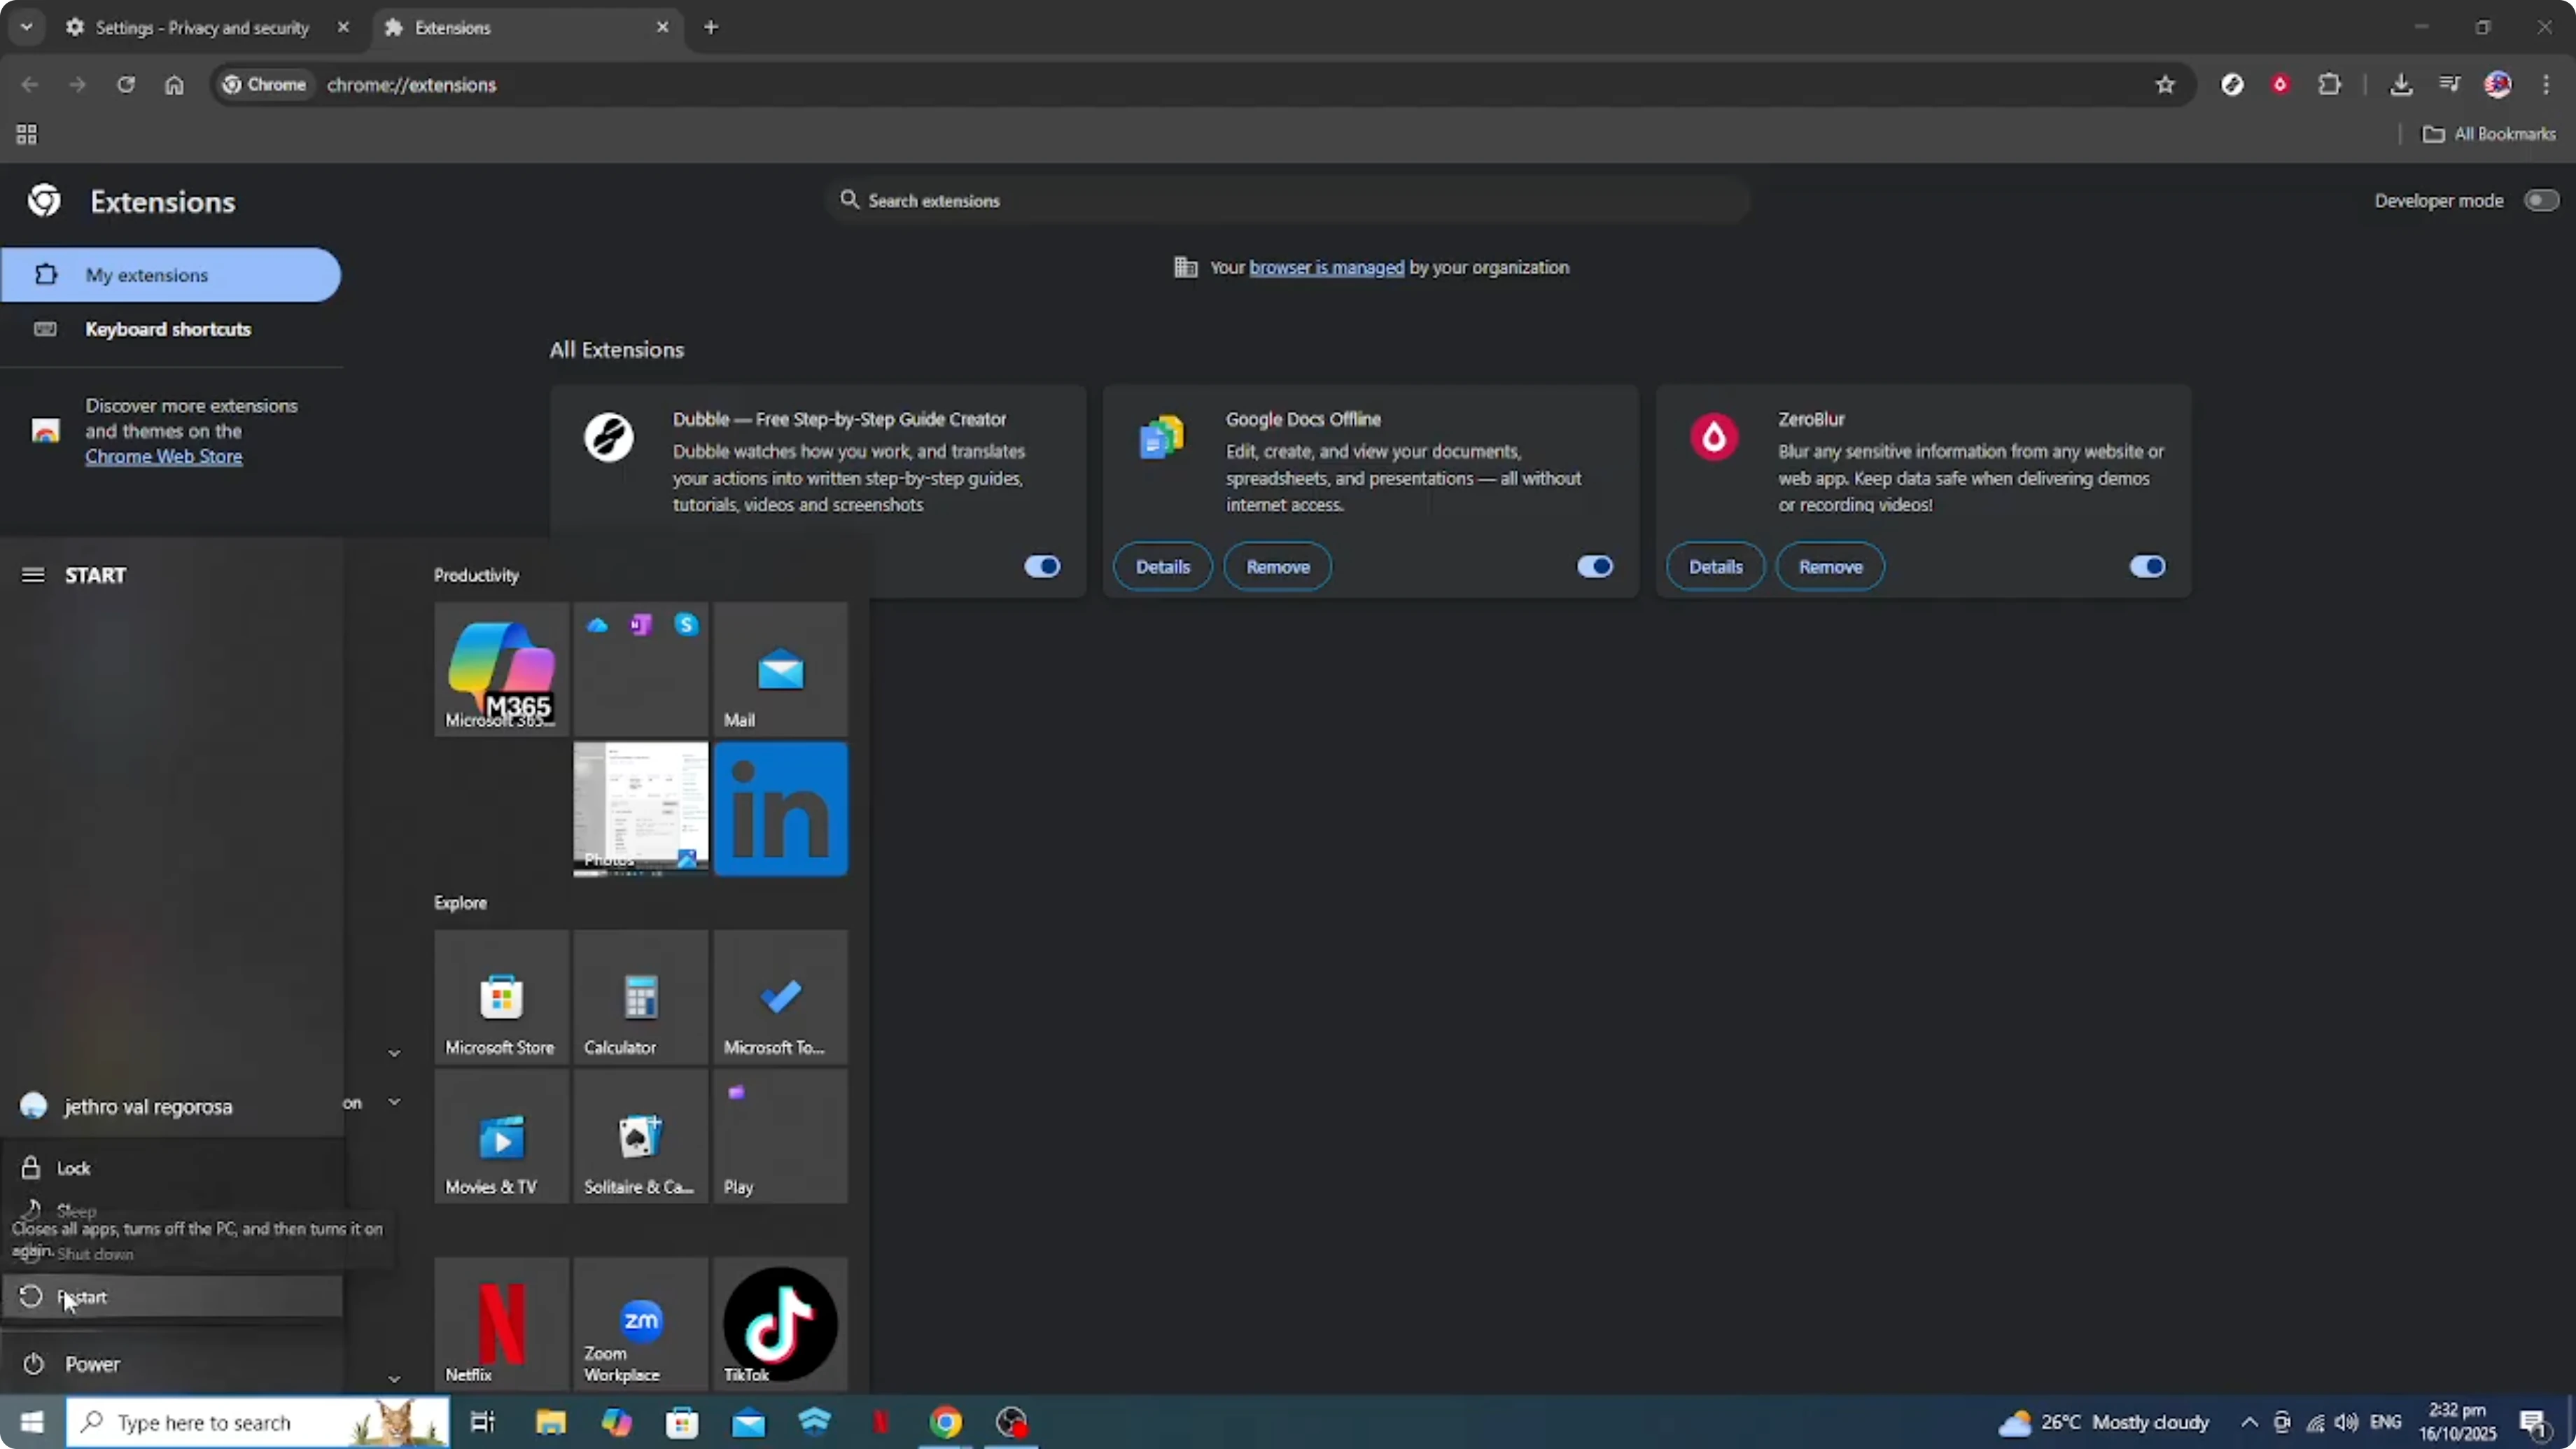Screen dimensions: 2576x1449
Task: Bookmark this page with the star icon
Action: click(x=2165, y=85)
